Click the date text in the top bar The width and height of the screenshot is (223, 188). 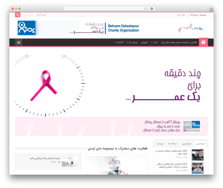tap(198, 15)
